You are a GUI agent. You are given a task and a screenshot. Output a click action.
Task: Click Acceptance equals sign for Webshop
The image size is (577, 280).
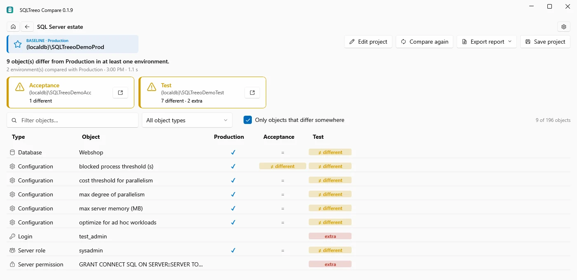pyautogui.click(x=283, y=152)
